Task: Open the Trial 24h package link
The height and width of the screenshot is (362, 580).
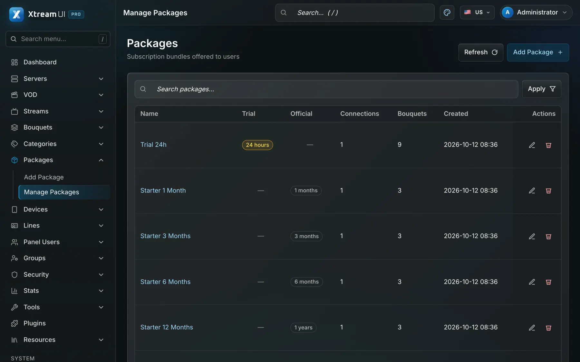Action: (153, 145)
